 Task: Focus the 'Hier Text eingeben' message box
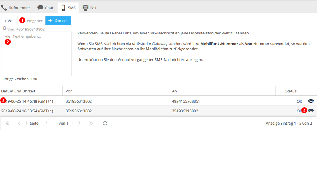tap(36, 54)
